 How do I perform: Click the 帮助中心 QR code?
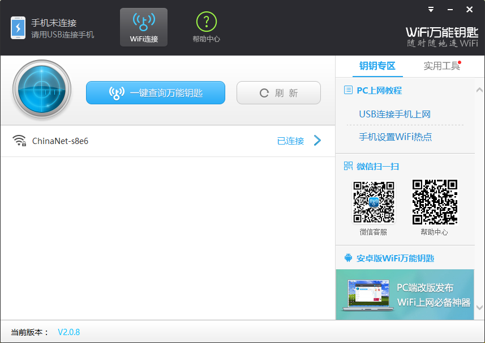[435, 202]
